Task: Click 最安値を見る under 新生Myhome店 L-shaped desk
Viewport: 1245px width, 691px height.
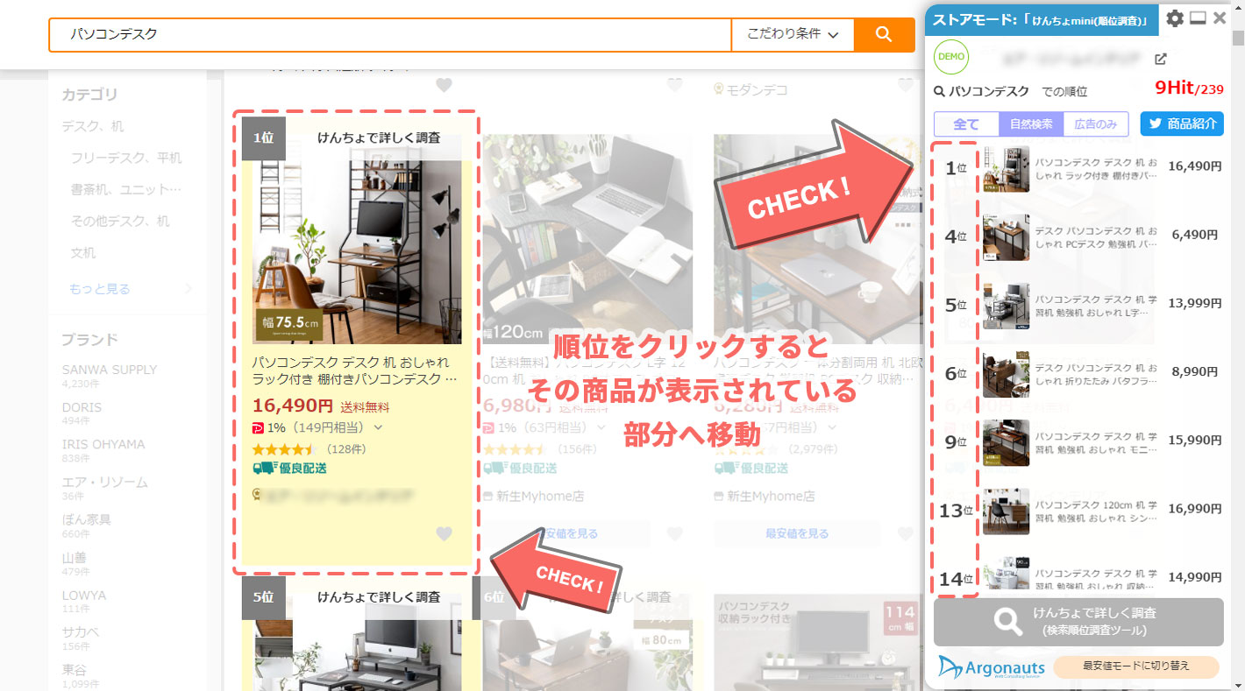Action: pyautogui.click(x=566, y=533)
